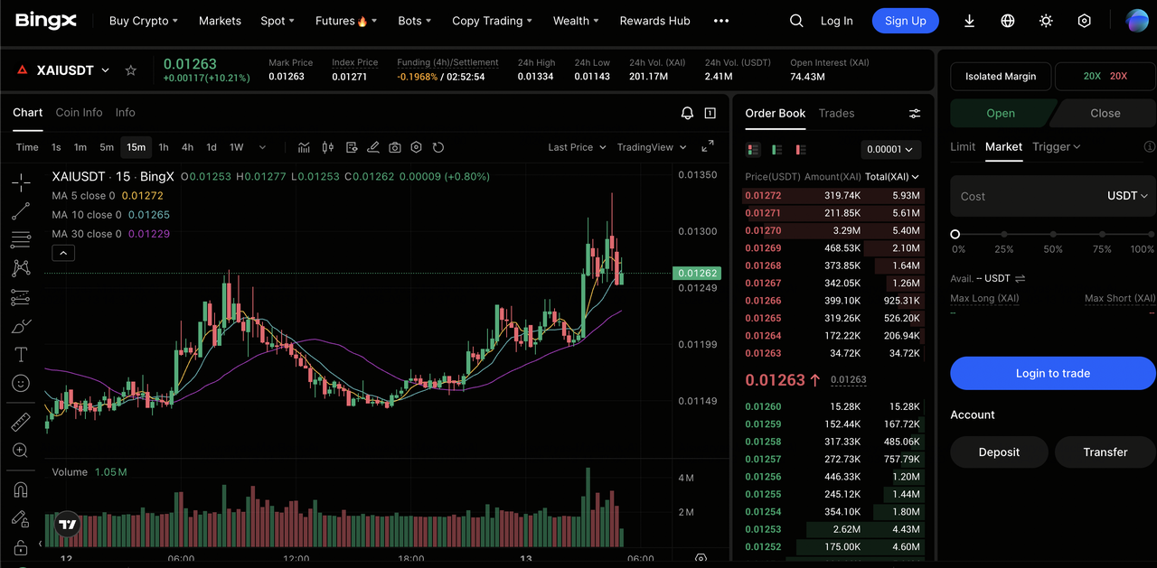Screen dimensions: 1157x568
Task: Expand the Last Price dropdown
Action: tap(577, 147)
